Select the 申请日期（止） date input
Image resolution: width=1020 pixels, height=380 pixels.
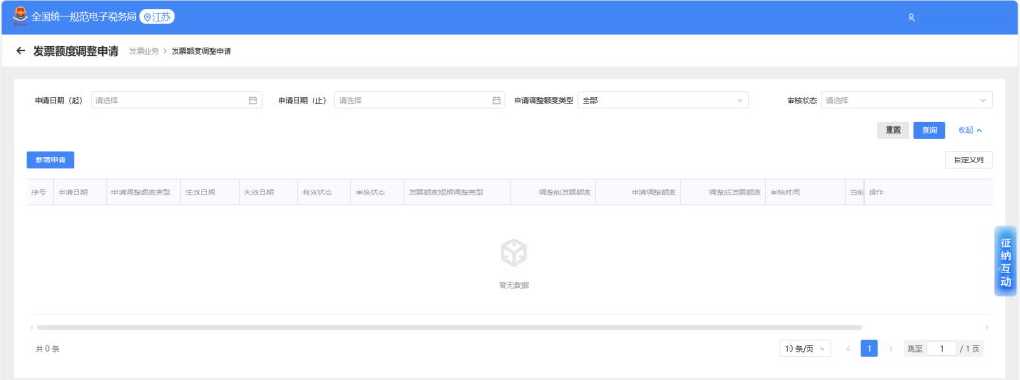pyautogui.click(x=419, y=100)
